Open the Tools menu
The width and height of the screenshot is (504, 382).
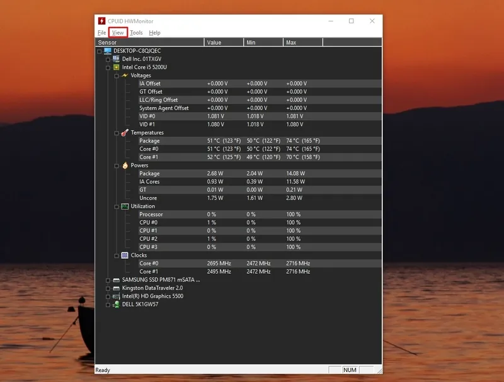pos(136,33)
